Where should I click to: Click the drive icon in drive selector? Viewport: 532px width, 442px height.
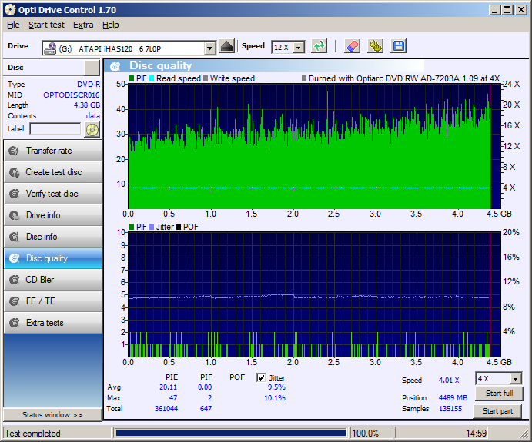(50, 48)
